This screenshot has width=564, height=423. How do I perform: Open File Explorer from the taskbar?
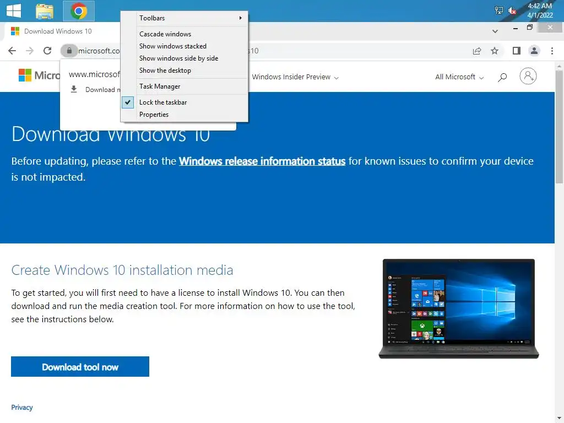[x=45, y=11]
